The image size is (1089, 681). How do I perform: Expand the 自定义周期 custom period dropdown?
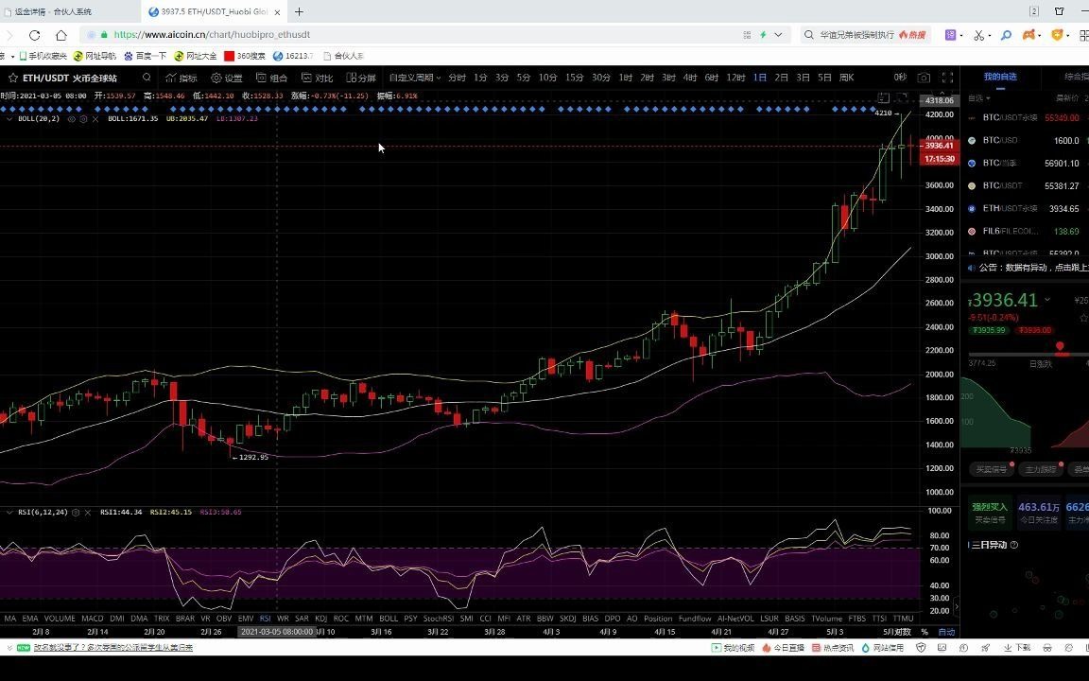click(x=415, y=78)
